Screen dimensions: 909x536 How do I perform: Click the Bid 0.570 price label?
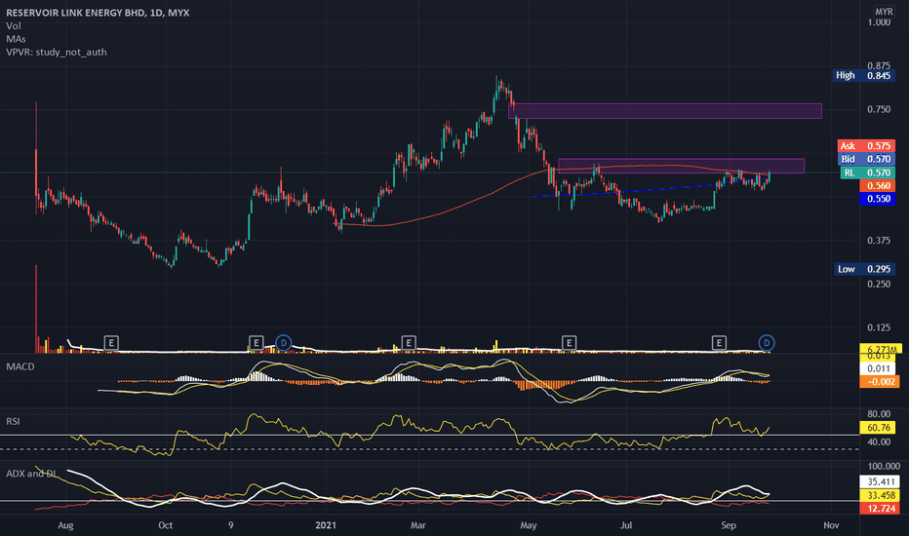coord(866,159)
